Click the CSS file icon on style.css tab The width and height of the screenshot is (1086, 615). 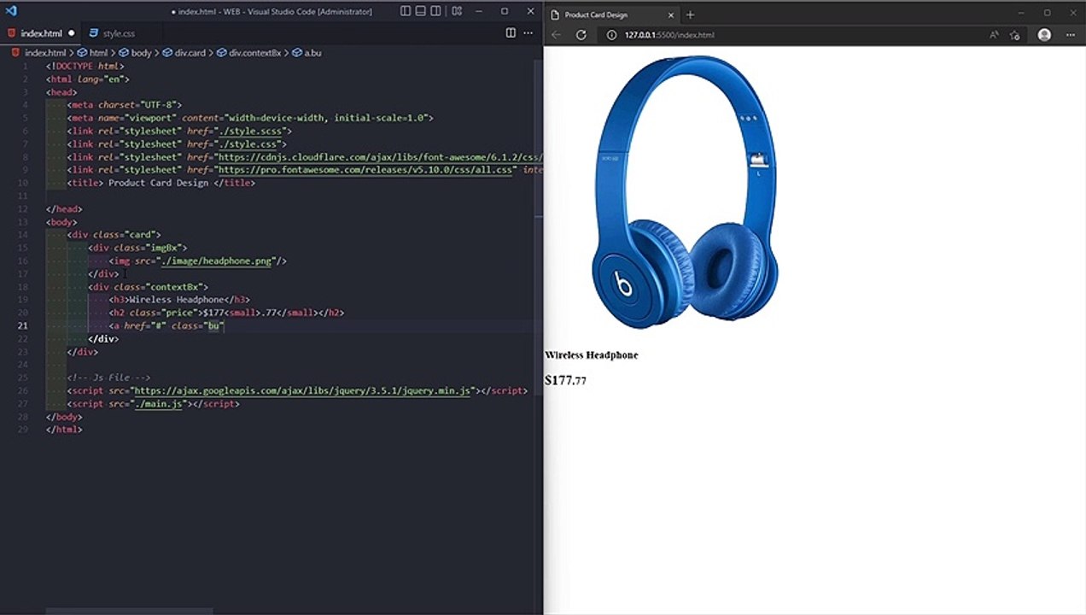(95, 33)
